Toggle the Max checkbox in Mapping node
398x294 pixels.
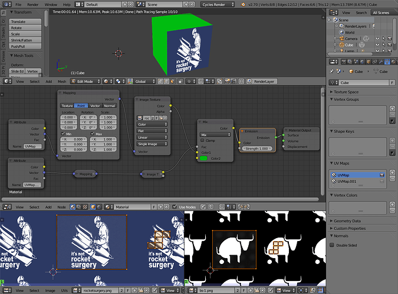tap(93, 133)
